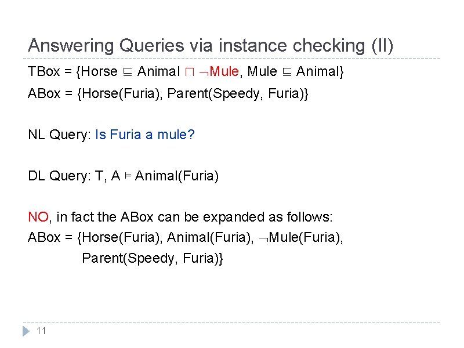Click the blue triangle slide marker
The width and height of the screenshot is (464, 348).
[x=26, y=331]
